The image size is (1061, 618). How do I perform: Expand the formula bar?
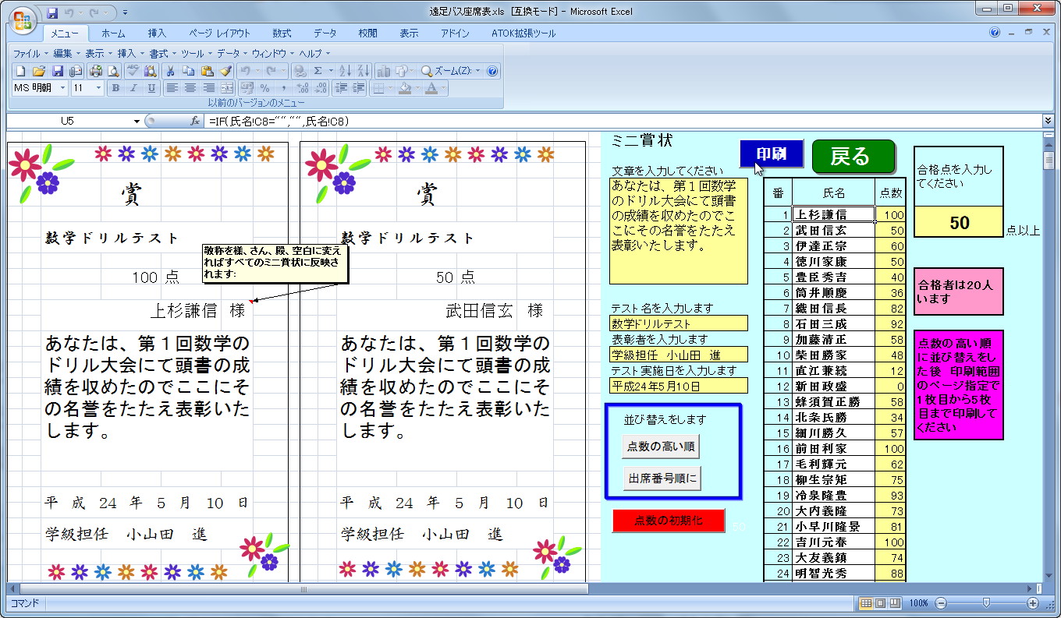click(x=1048, y=121)
